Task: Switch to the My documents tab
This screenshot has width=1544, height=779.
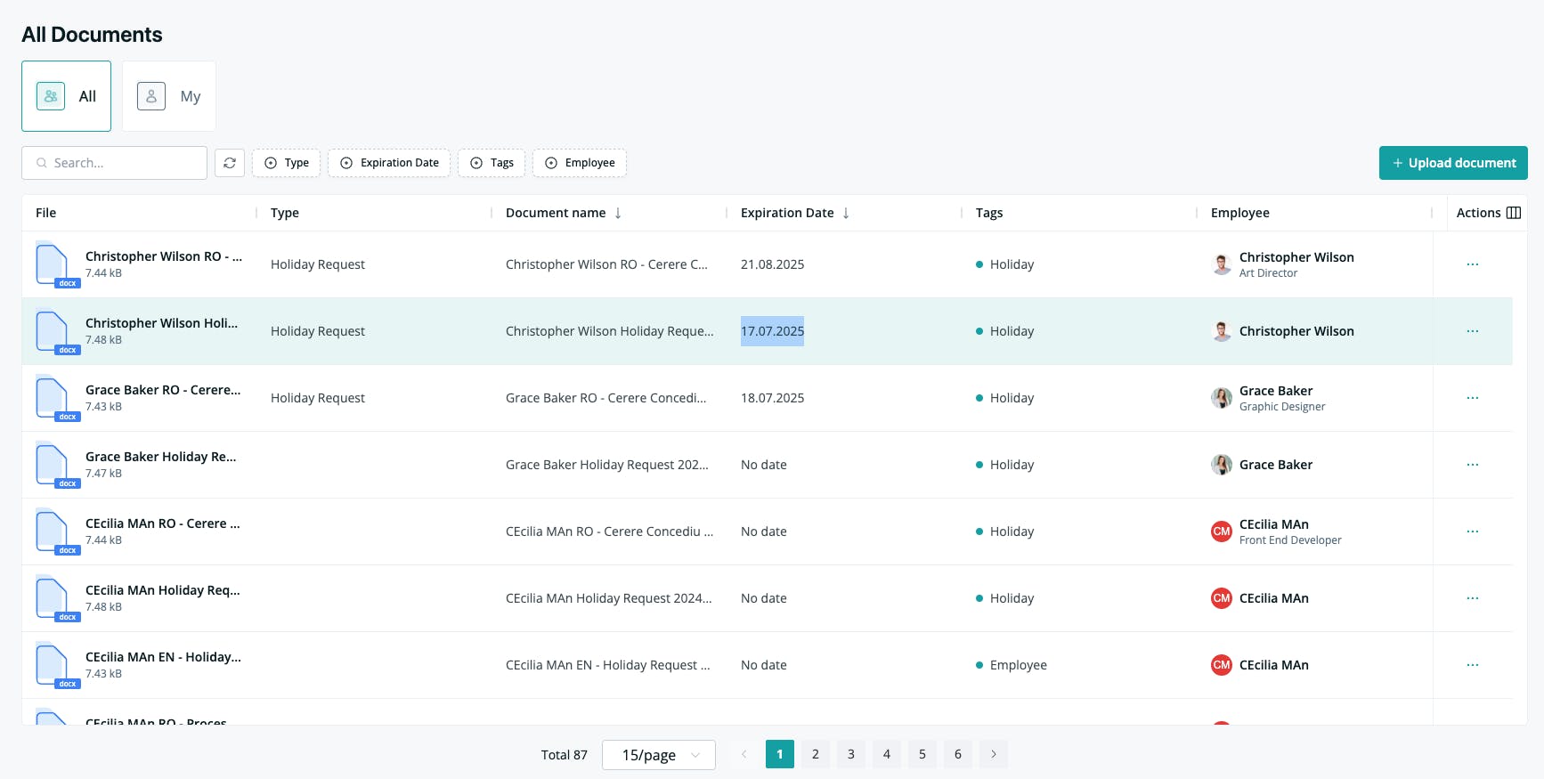Action: [169, 96]
